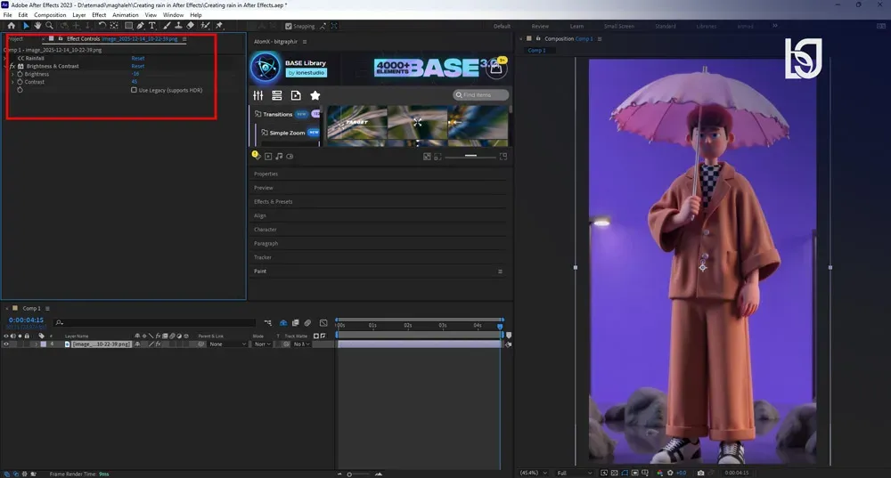Open layer blending Mode dropdown
This screenshot has width=891, height=478.
pos(261,344)
